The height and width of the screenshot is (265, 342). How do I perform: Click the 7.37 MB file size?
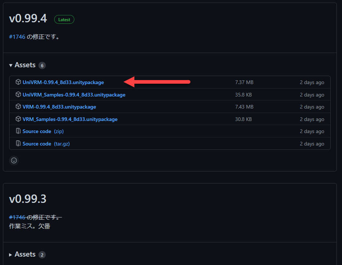(x=244, y=82)
